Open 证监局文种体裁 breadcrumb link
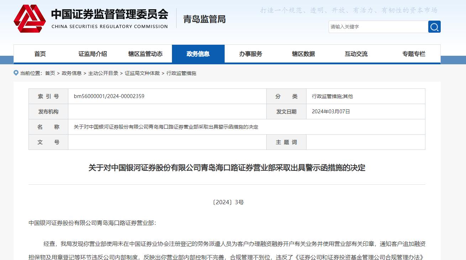The height and width of the screenshot is (260, 466). coord(142,73)
